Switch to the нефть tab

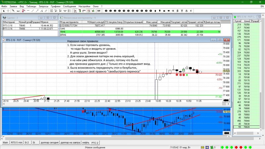pyautogui.click(x=86, y=143)
